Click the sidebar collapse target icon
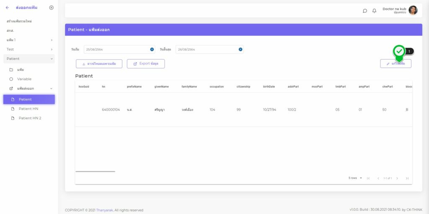 click(52, 8)
